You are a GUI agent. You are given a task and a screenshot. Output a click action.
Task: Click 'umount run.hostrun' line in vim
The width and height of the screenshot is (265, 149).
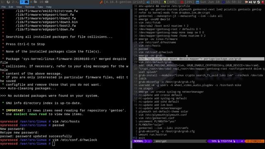click(152, 135)
